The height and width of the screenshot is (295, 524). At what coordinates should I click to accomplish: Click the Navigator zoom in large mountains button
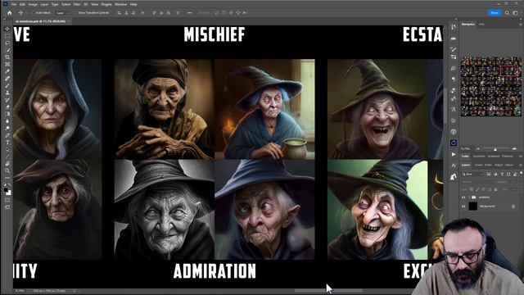tap(514, 148)
